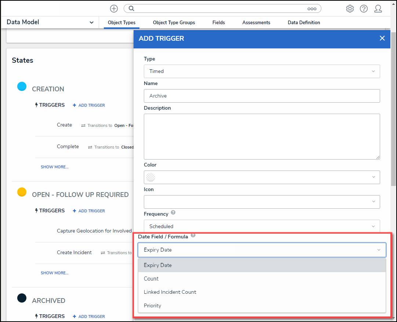Choose Priority option in dropdown list

click(x=153, y=305)
